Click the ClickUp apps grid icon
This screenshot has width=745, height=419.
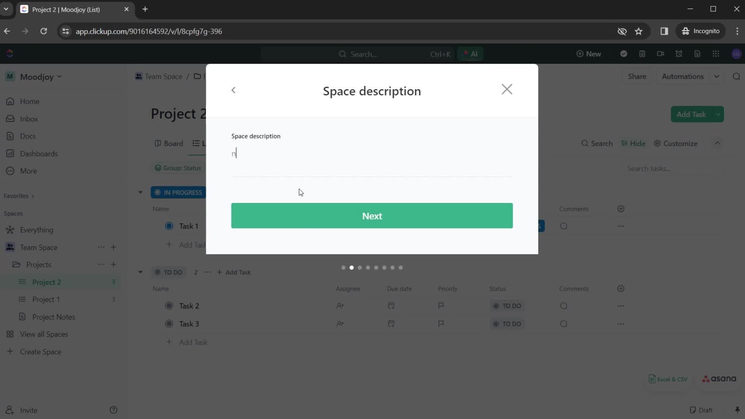(x=717, y=54)
